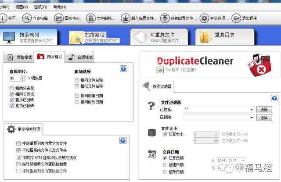
Task: Click the music note icon on 音频模式 tab
Action: [x=72, y=57]
